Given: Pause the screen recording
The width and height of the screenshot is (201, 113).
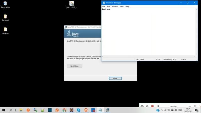Looking at the screenshot, I should tap(158, 106).
